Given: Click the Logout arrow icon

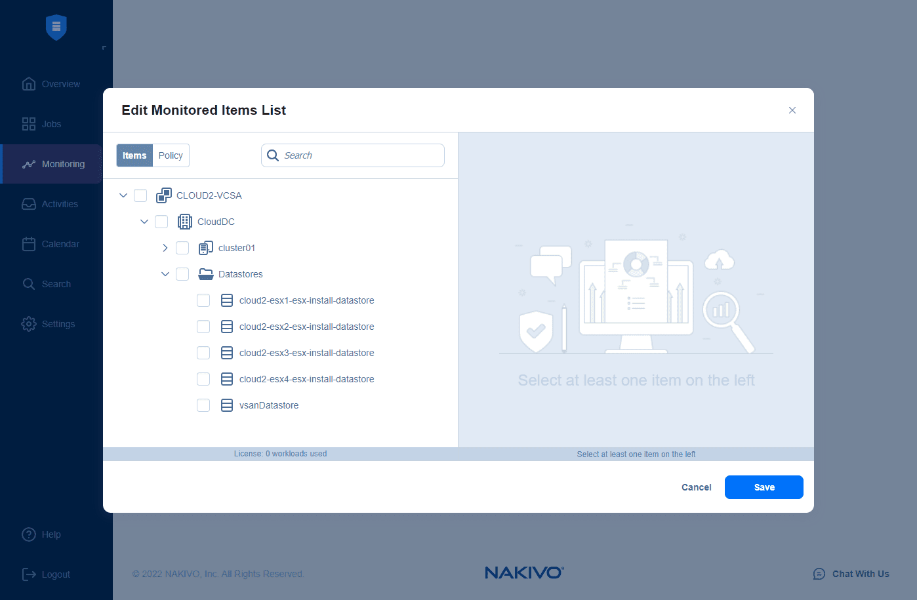Looking at the screenshot, I should pos(29,574).
